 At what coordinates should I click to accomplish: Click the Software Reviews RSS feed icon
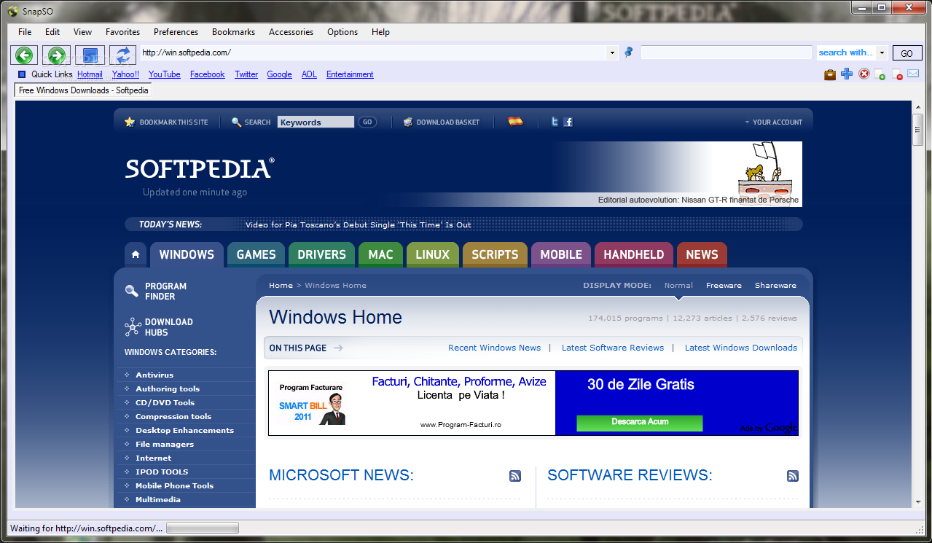pyautogui.click(x=793, y=476)
